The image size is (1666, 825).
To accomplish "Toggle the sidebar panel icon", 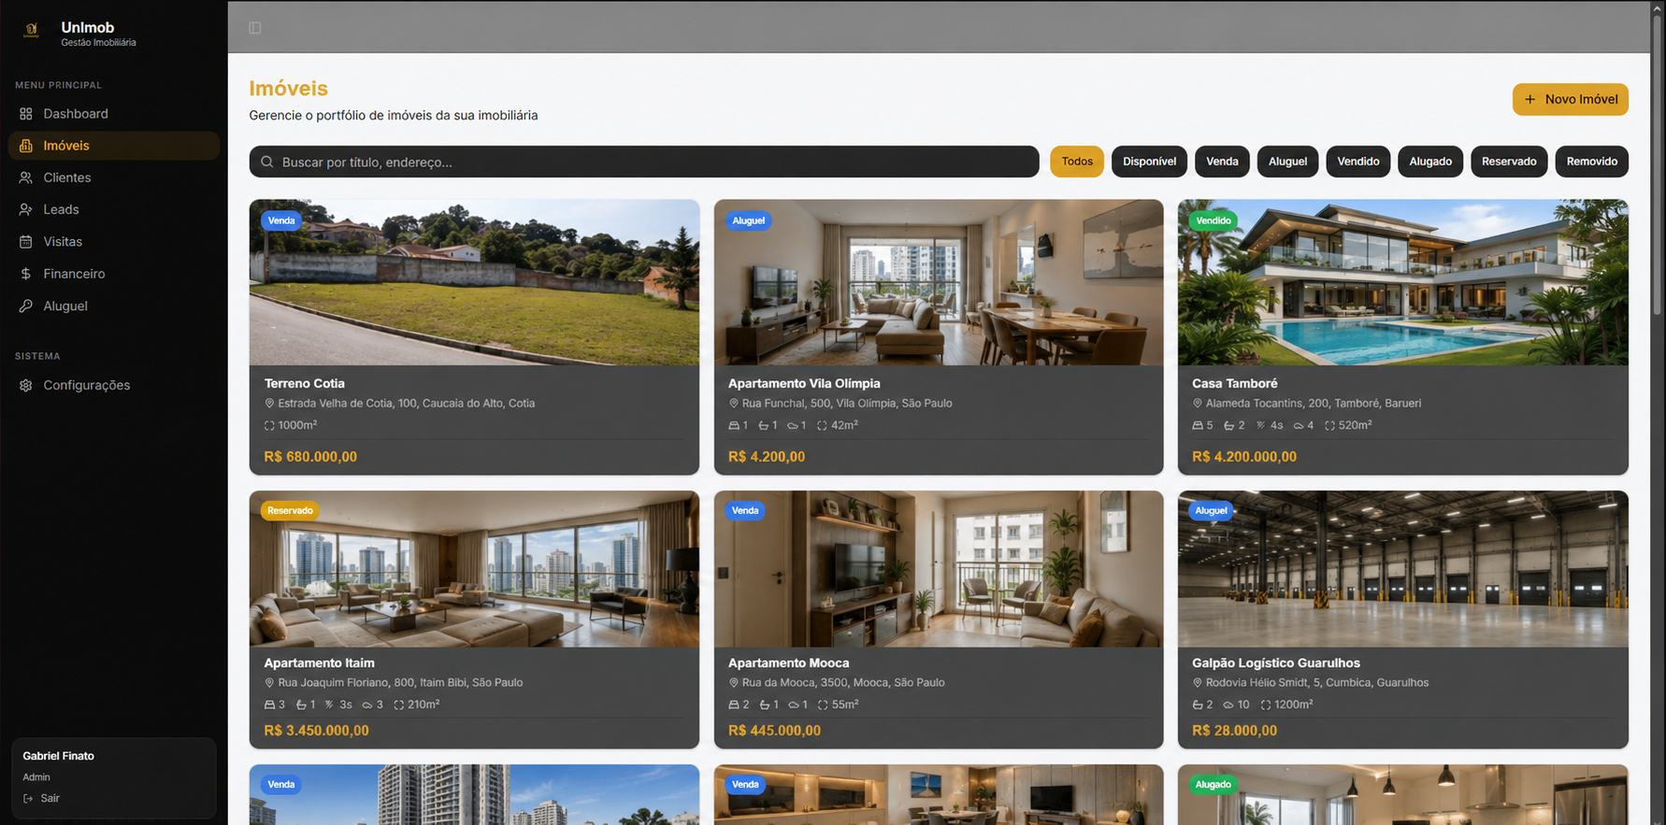I will [x=255, y=28].
